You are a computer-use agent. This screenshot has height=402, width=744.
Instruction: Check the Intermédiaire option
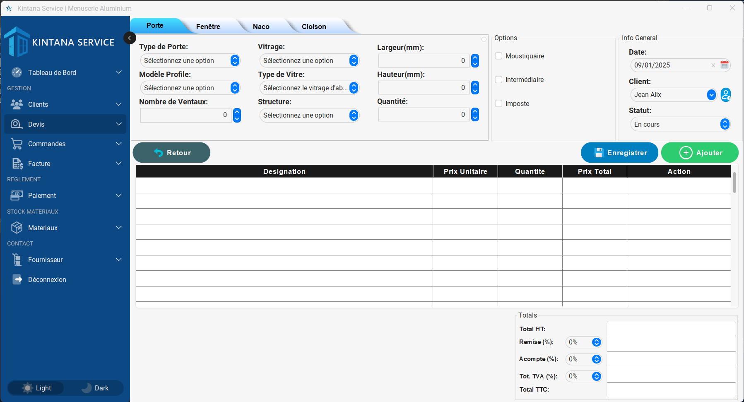(498, 79)
